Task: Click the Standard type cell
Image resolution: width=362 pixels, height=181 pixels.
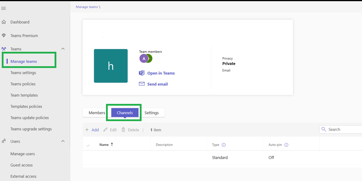Action: (x=220, y=158)
